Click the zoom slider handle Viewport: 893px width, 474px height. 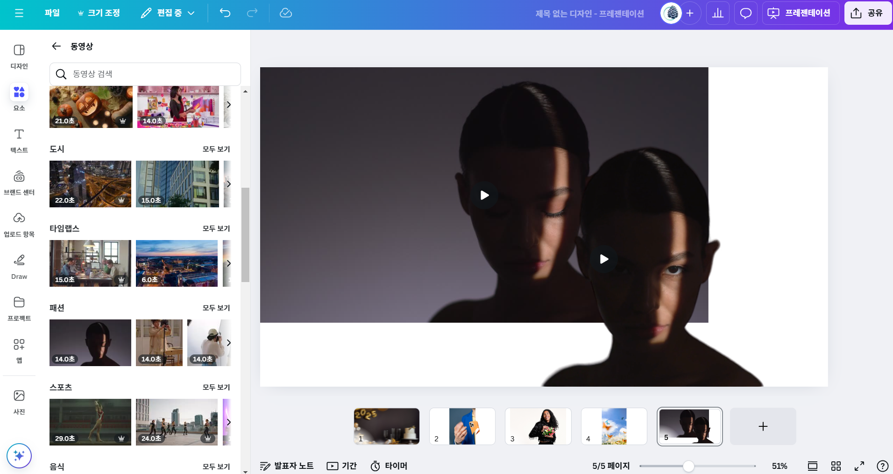(x=688, y=466)
